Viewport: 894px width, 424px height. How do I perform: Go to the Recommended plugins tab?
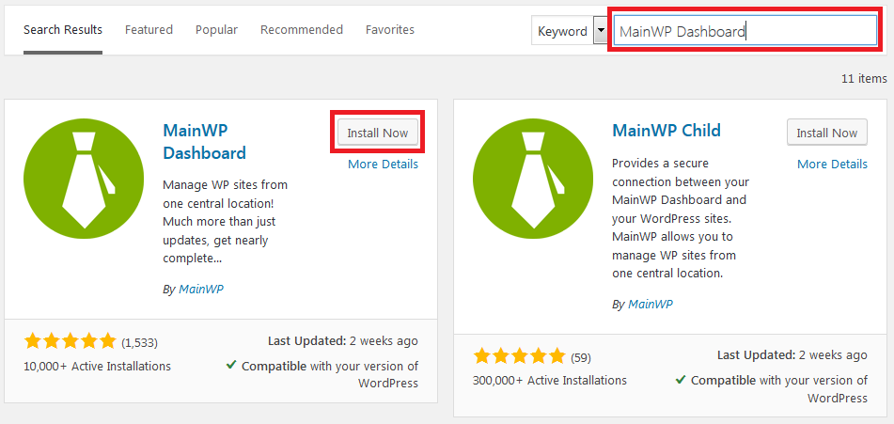(x=302, y=29)
